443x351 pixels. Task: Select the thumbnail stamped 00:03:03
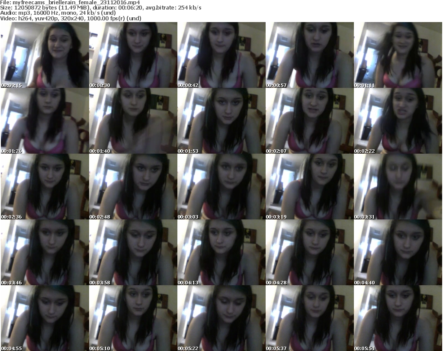(x=221, y=187)
